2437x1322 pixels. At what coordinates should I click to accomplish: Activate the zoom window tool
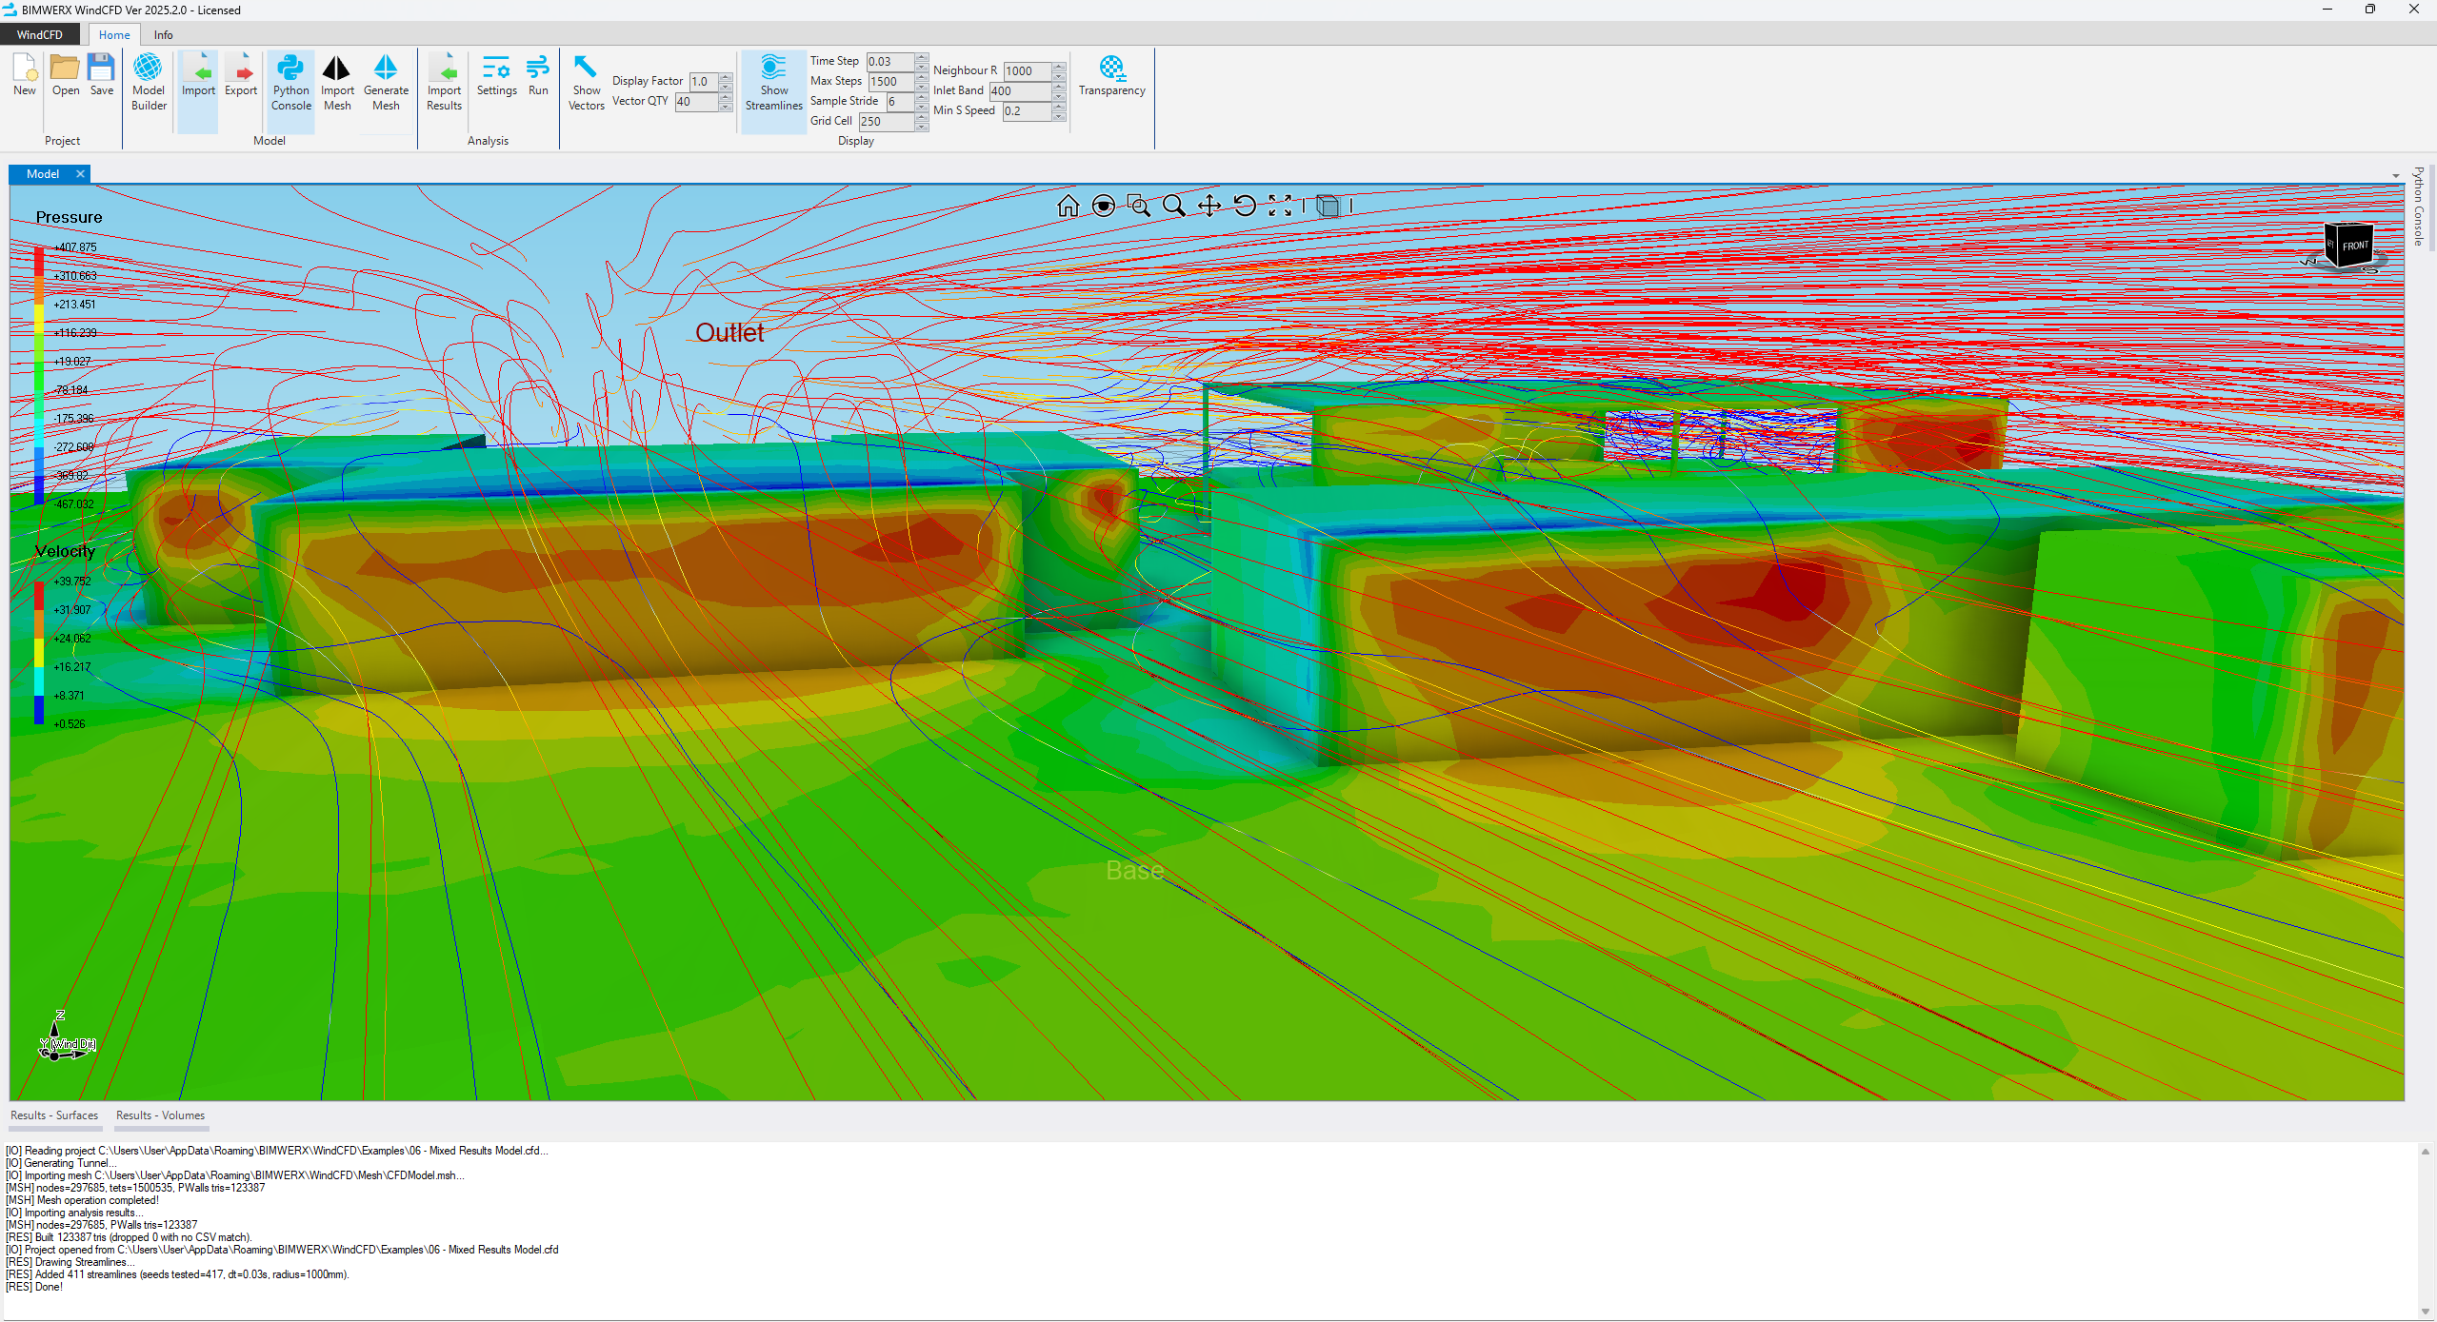[x=1138, y=206]
